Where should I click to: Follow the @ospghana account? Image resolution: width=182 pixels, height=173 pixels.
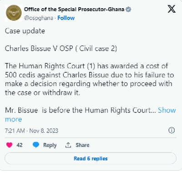(x=66, y=18)
